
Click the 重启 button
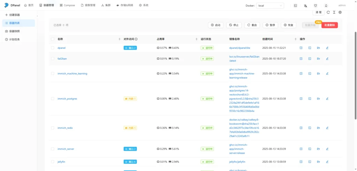[252, 25]
